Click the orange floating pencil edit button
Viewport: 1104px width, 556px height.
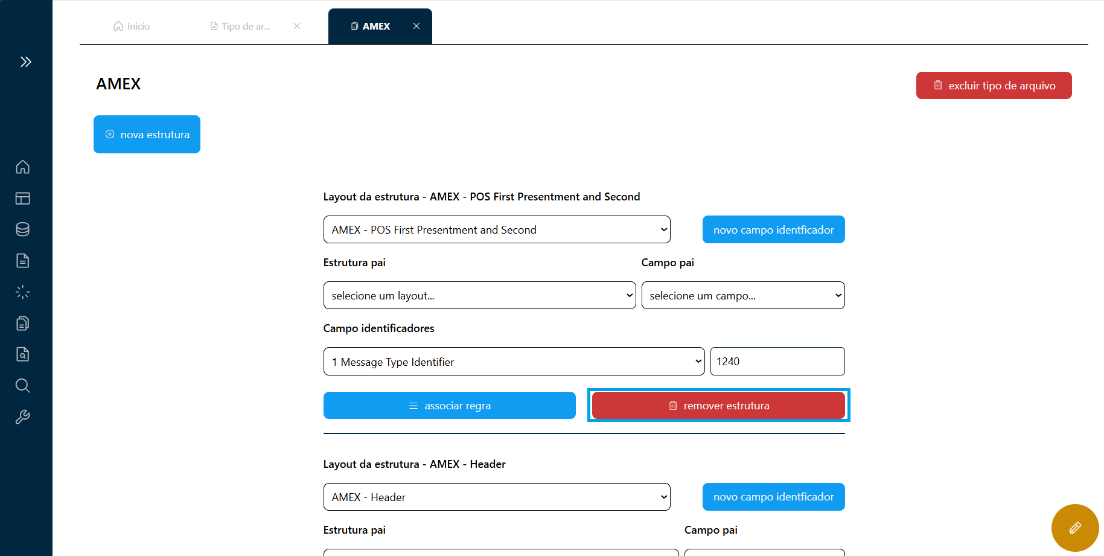(1074, 528)
